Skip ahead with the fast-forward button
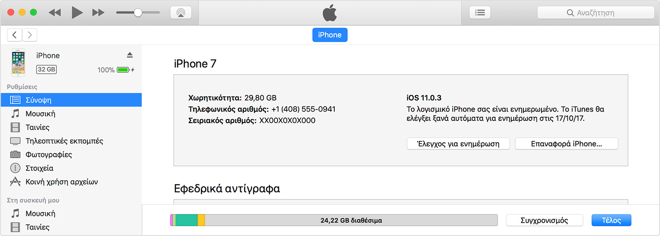This screenshot has height=236, width=660. pos(98,13)
